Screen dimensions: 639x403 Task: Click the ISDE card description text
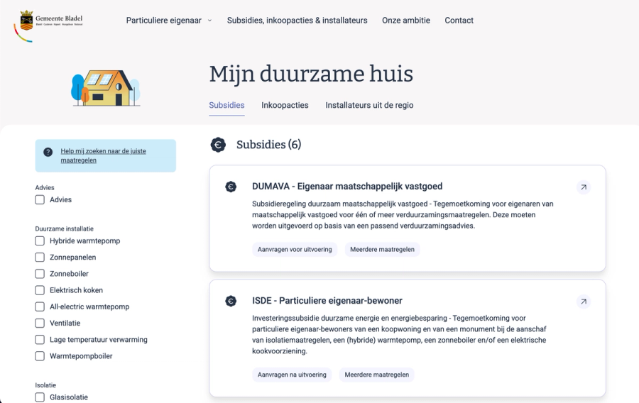coord(399,335)
